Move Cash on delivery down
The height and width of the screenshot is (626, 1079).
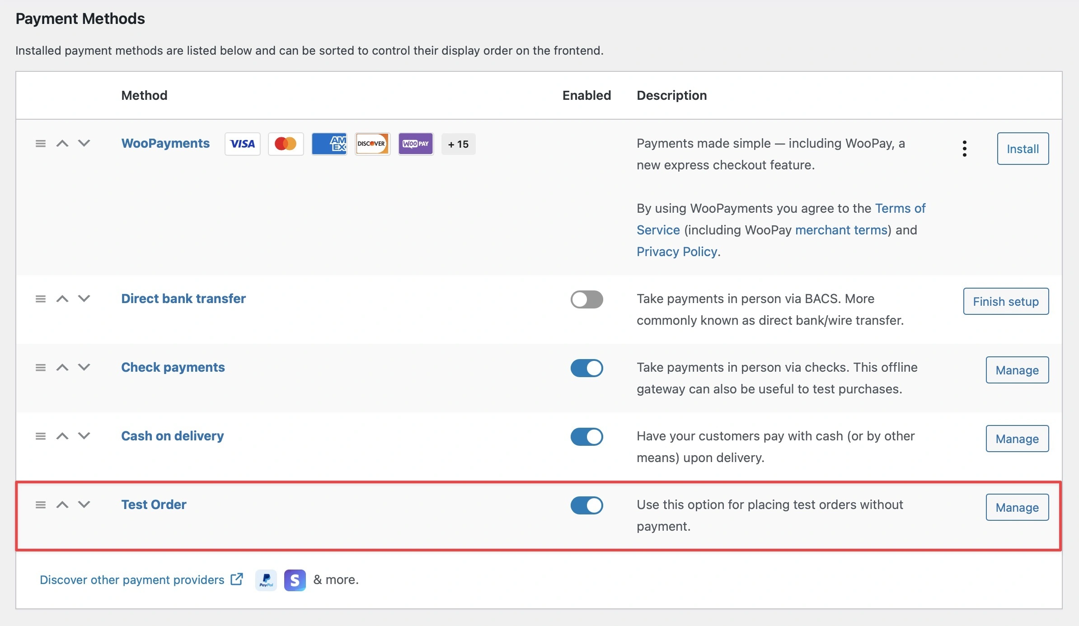[x=84, y=436]
